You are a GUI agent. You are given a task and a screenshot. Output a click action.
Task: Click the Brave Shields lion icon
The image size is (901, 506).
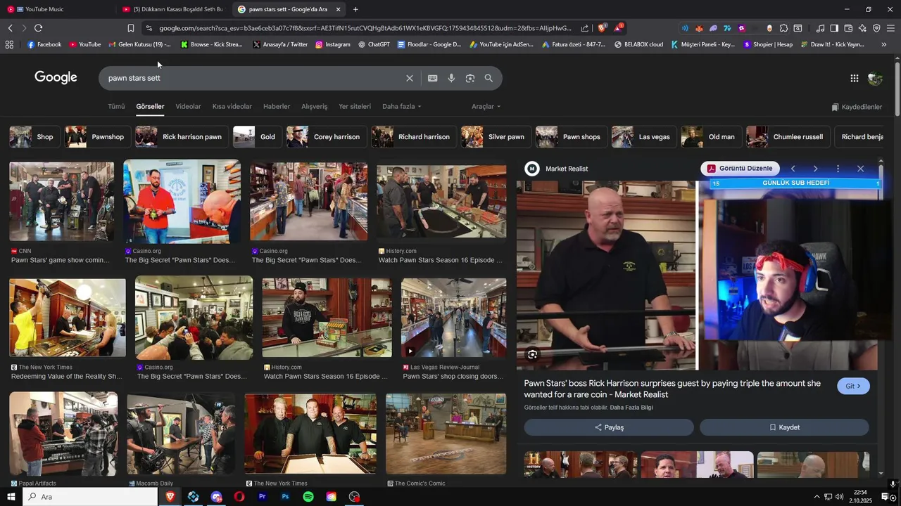[x=602, y=28]
